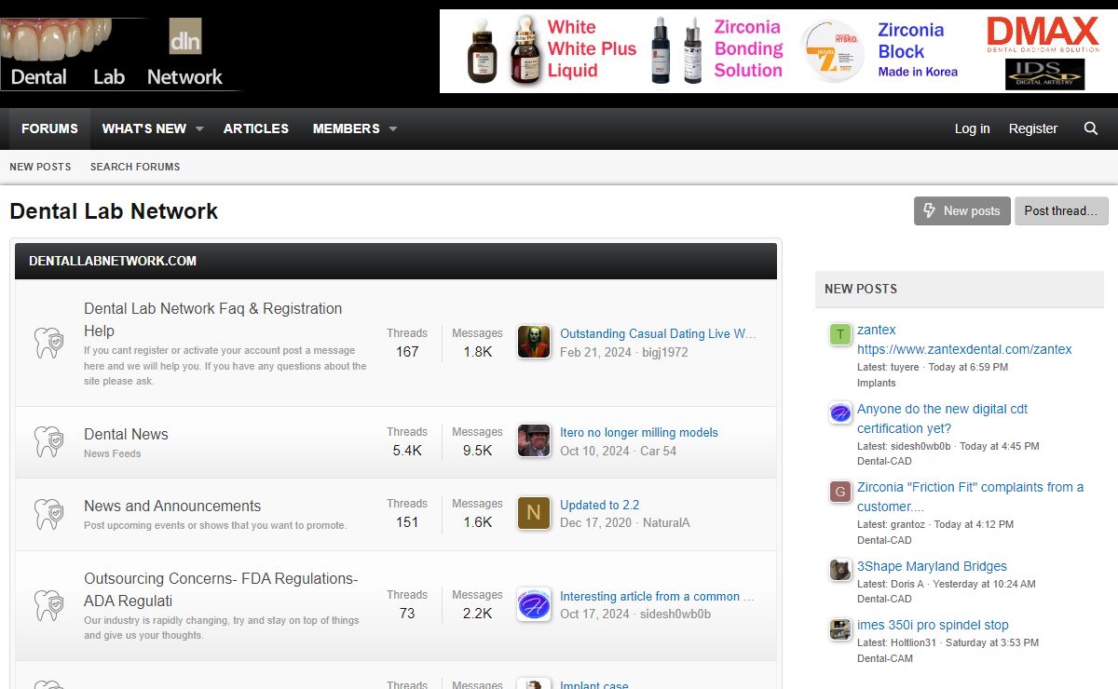Click the Implants category under zantex post

877,383
